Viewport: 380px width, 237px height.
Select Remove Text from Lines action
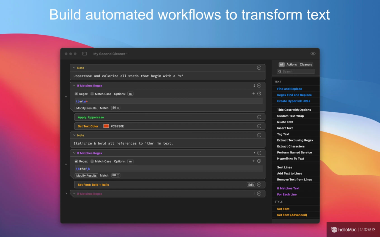(294, 180)
